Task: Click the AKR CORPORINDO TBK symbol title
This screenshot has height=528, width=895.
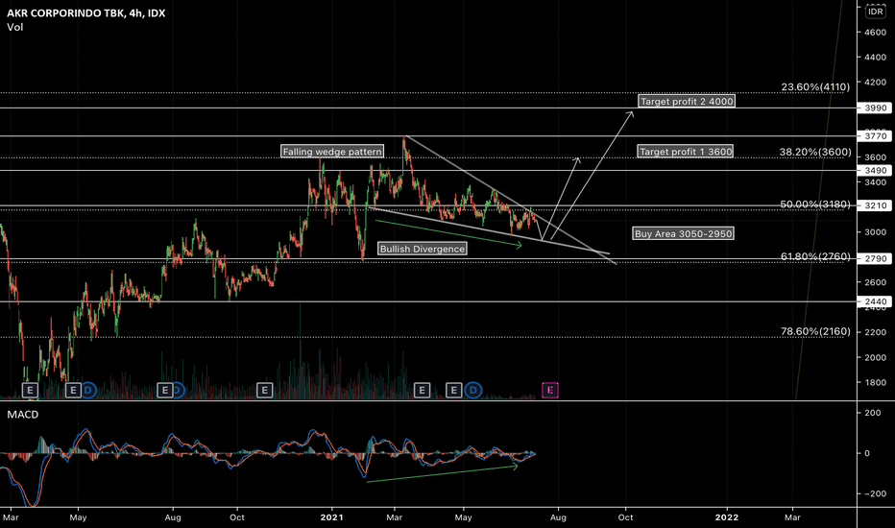Action: pyautogui.click(x=85, y=12)
